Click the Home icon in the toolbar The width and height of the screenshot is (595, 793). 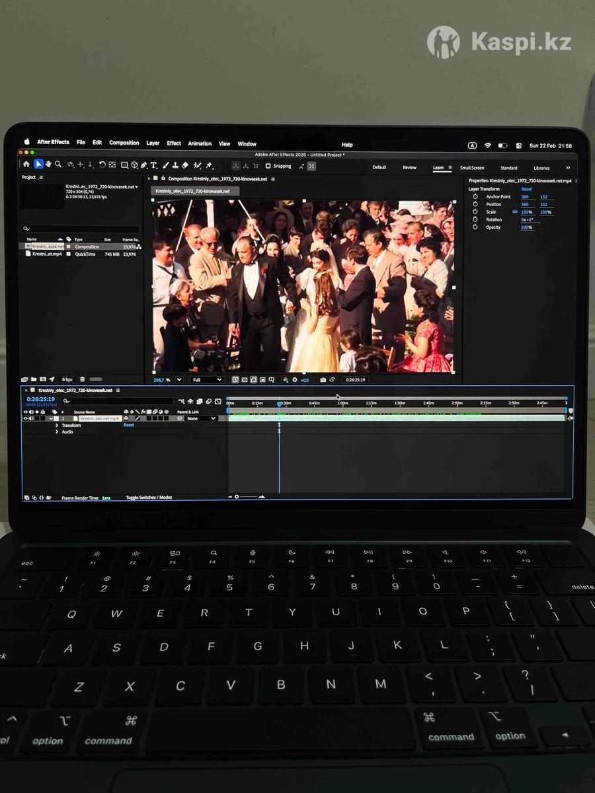pyautogui.click(x=26, y=165)
